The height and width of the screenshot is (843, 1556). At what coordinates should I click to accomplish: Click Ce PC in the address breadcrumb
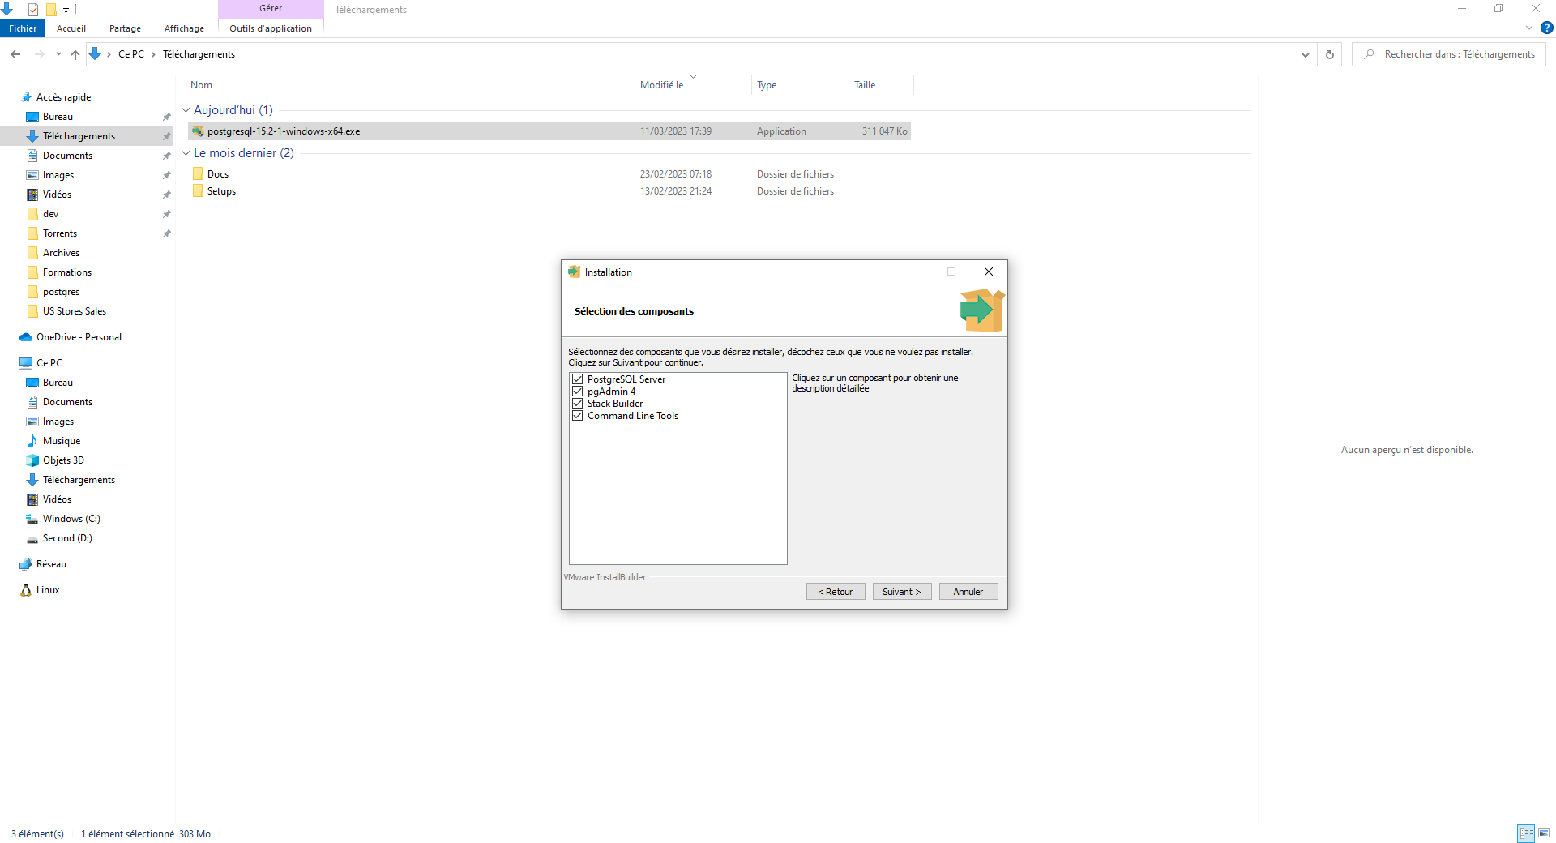coord(131,54)
